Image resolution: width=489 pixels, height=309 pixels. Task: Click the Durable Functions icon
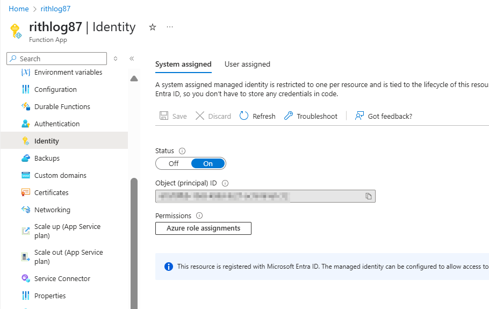coord(26,106)
